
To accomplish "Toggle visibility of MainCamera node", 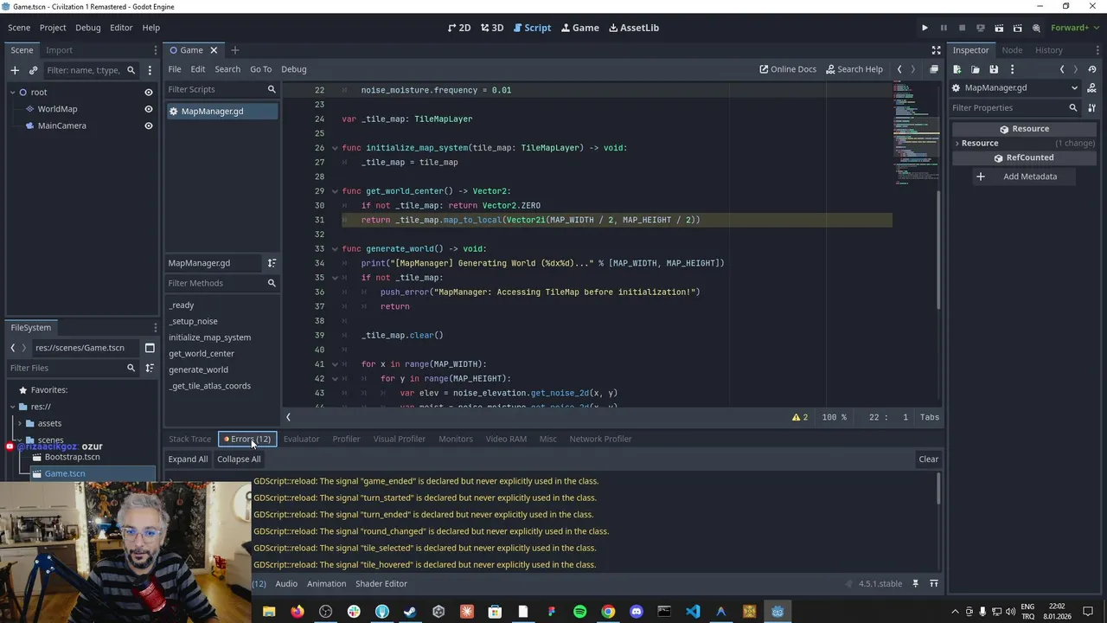I will click(149, 125).
